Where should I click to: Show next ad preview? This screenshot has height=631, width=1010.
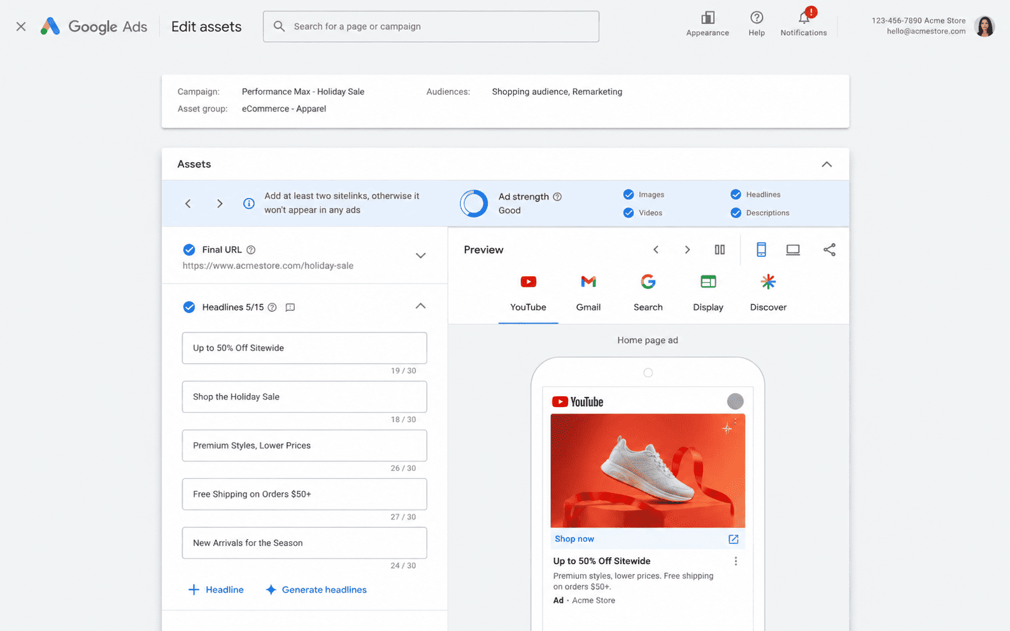[x=687, y=250]
